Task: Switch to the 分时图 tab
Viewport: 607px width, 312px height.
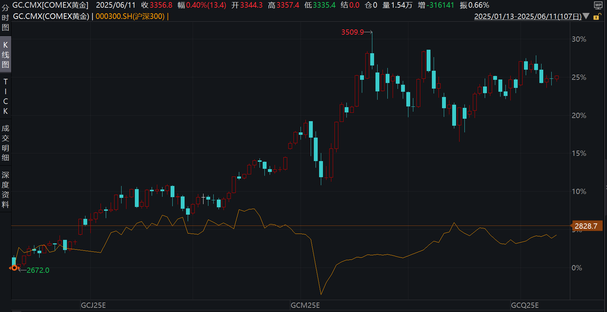Action: 5,18
